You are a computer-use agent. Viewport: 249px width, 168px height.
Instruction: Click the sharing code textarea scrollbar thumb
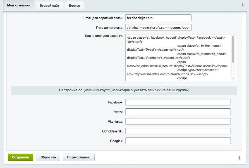click(x=233, y=49)
